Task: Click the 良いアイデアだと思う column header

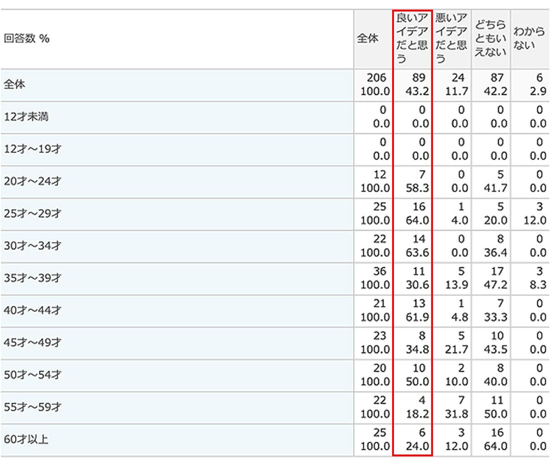Action: pos(412,39)
